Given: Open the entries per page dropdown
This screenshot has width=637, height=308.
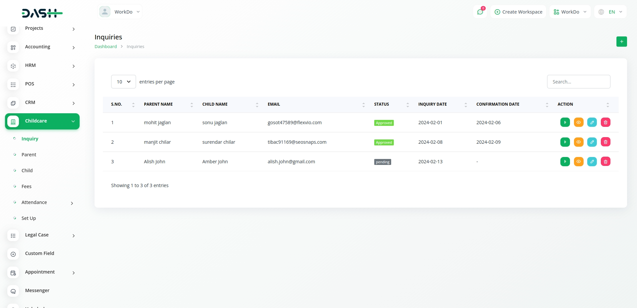Looking at the screenshot, I should [x=123, y=82].
